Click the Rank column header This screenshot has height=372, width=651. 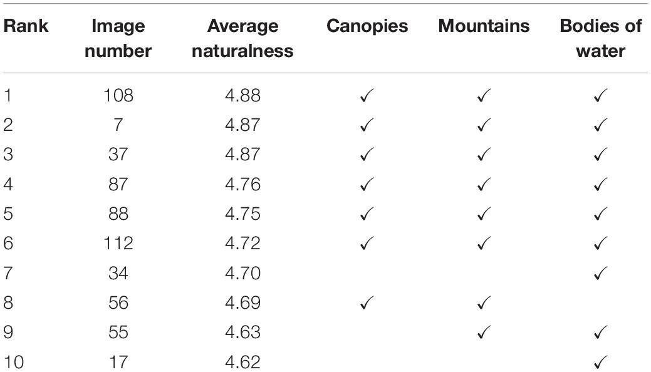click(26, 26)
